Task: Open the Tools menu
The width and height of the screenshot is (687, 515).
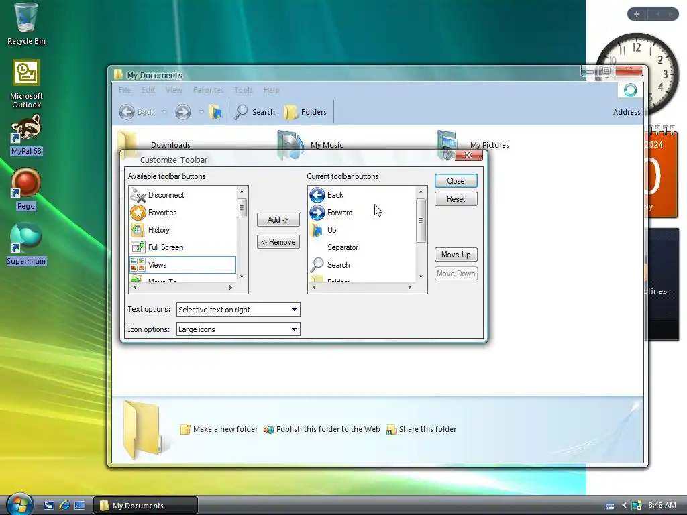Action: (244, 90)
